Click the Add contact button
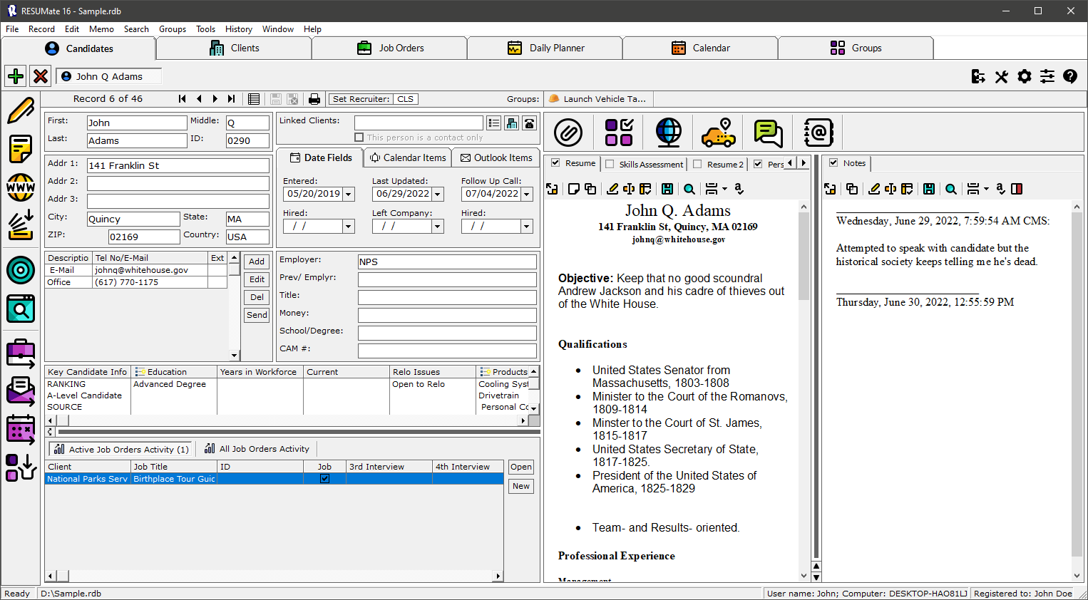Image resolution: width=1088 pixels, height=600 pixels. point(257,262)
